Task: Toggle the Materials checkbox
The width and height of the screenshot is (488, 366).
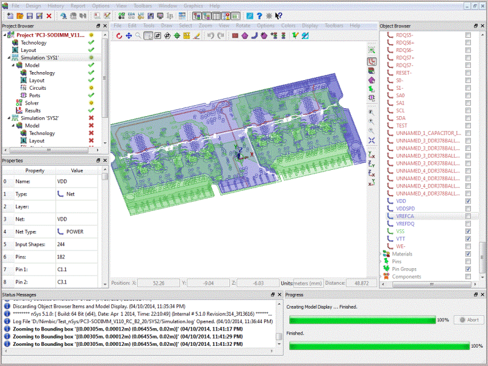Action: pos(468,254)
